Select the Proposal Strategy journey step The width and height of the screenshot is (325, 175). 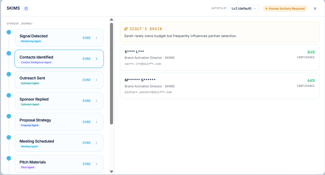59,122
